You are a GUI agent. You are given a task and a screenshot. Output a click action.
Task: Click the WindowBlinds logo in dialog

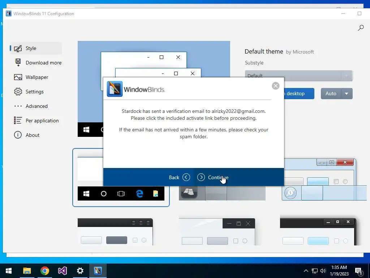click(136, 89)
